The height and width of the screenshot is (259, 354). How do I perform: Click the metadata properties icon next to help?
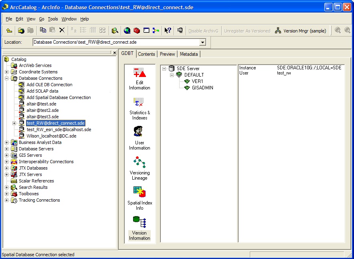pos(180,30)
